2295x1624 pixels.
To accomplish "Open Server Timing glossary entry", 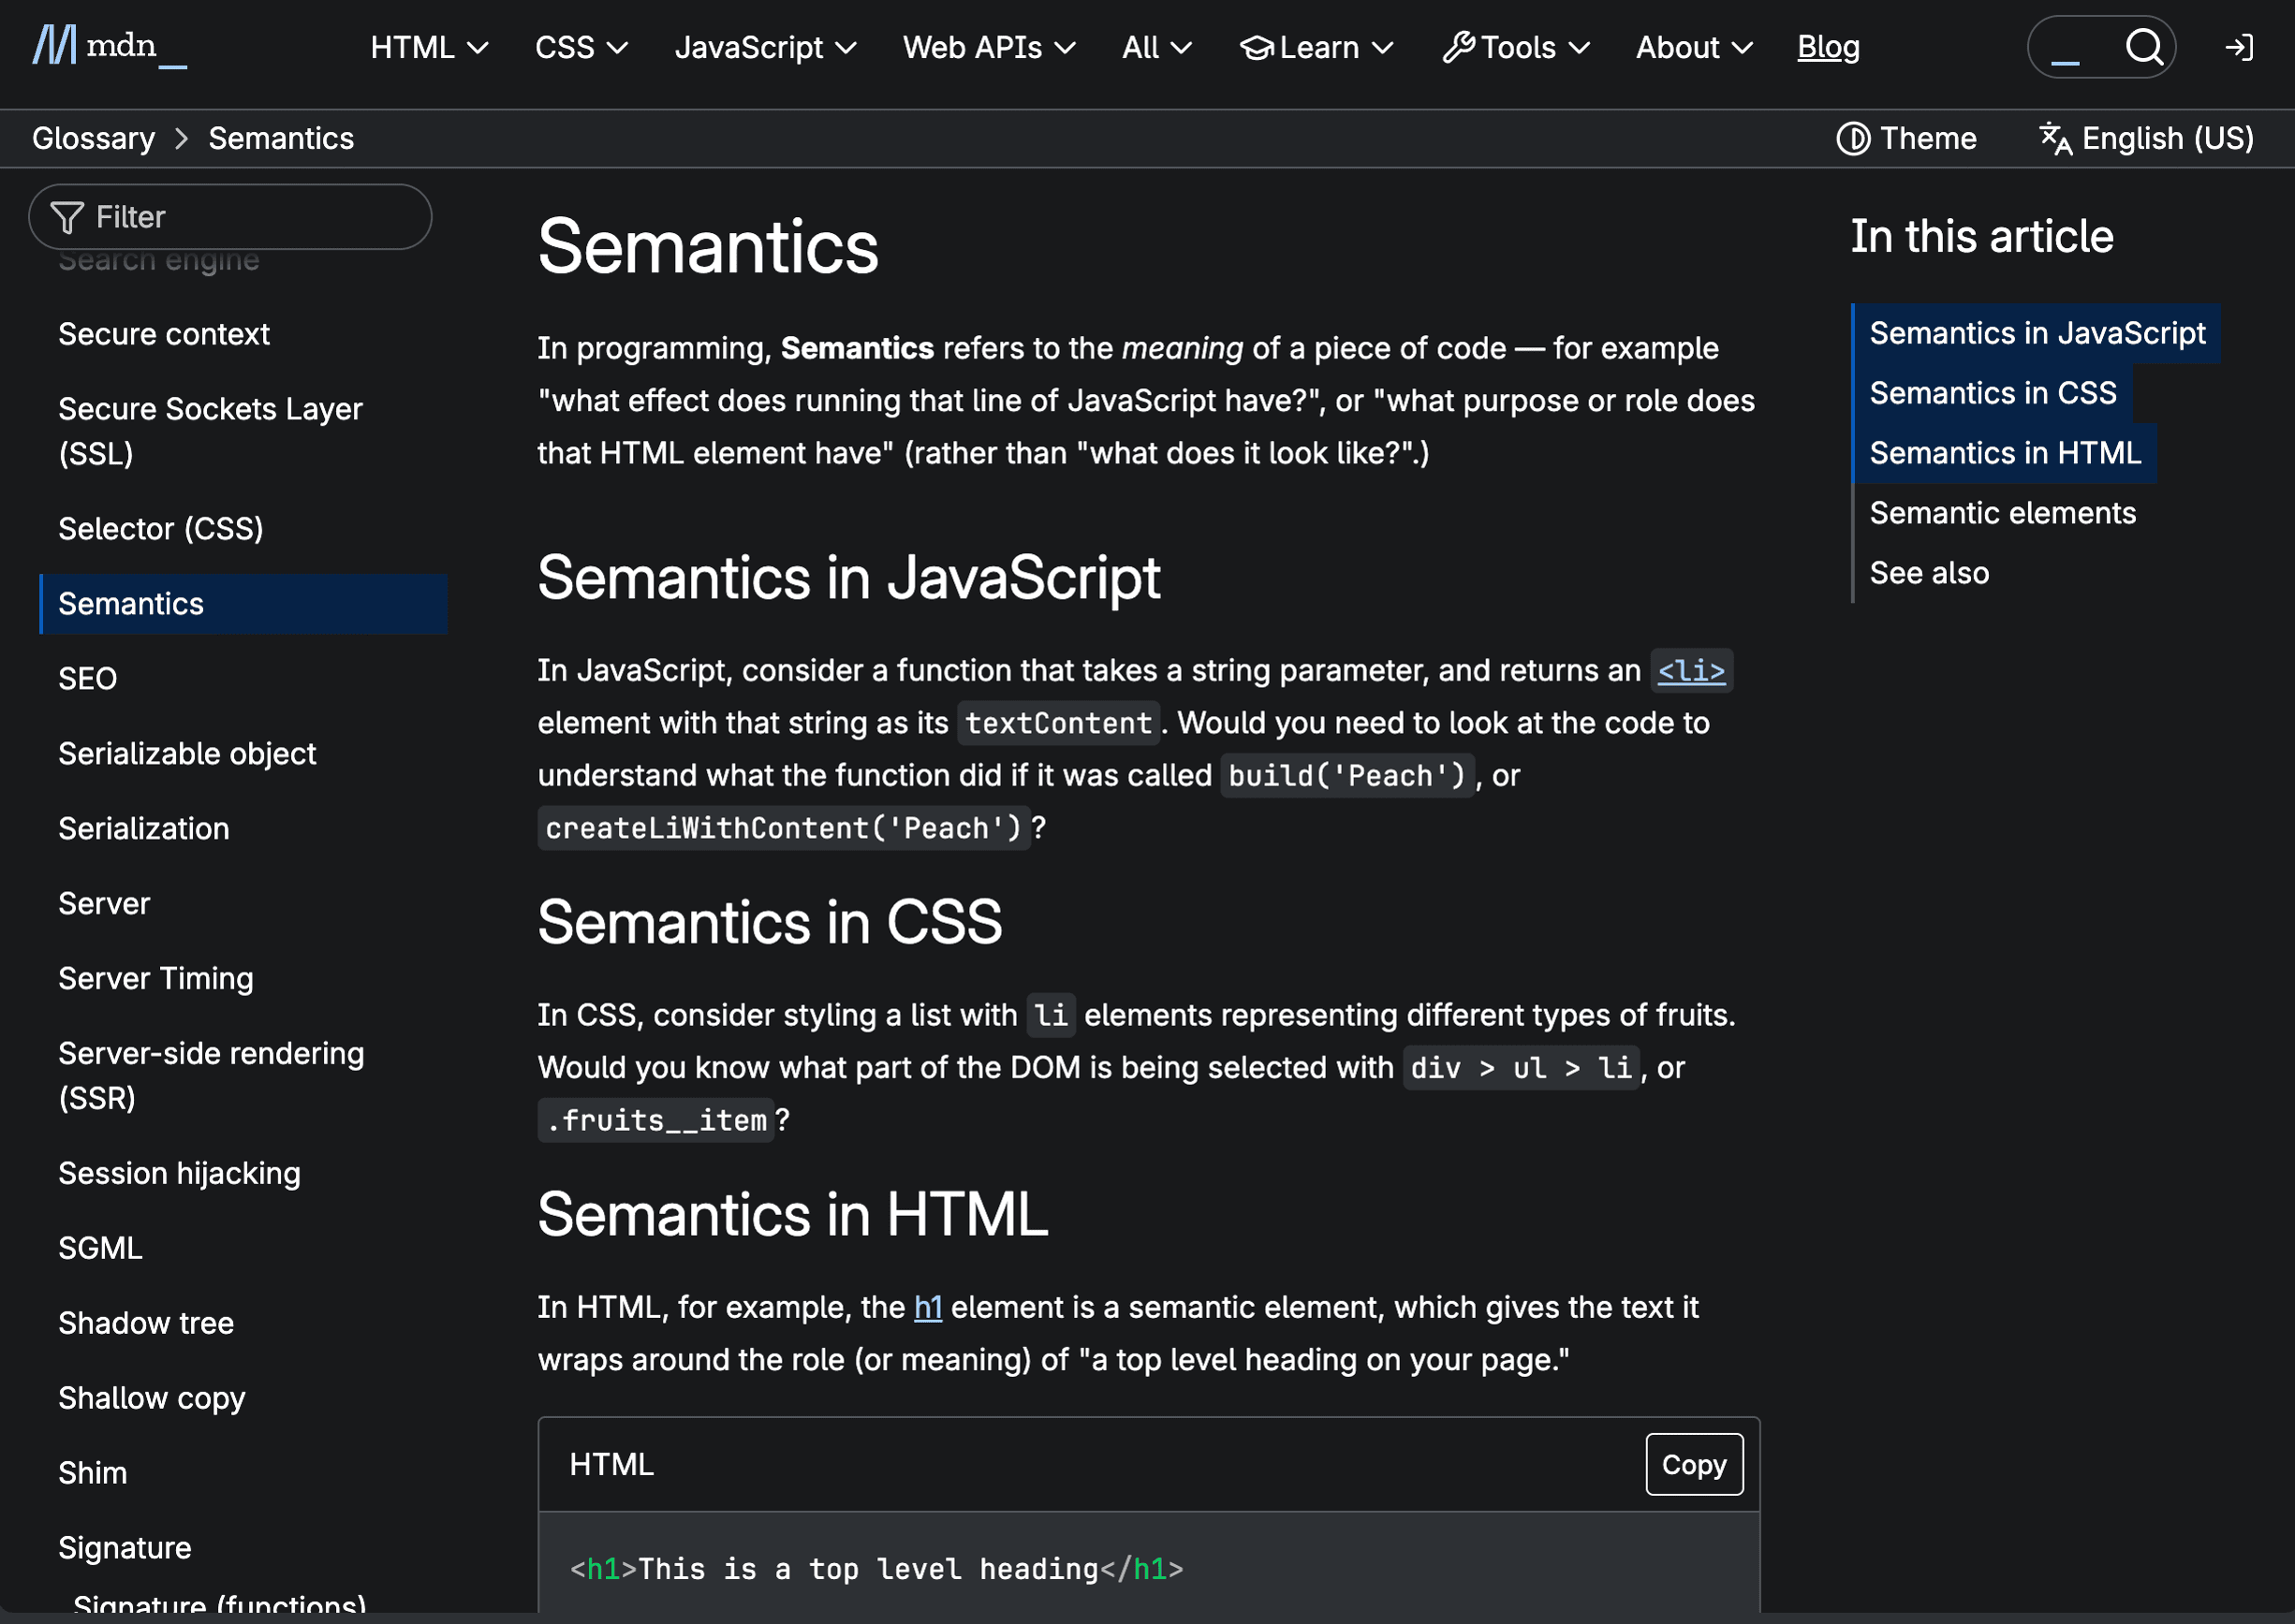I will coord(156,979).
